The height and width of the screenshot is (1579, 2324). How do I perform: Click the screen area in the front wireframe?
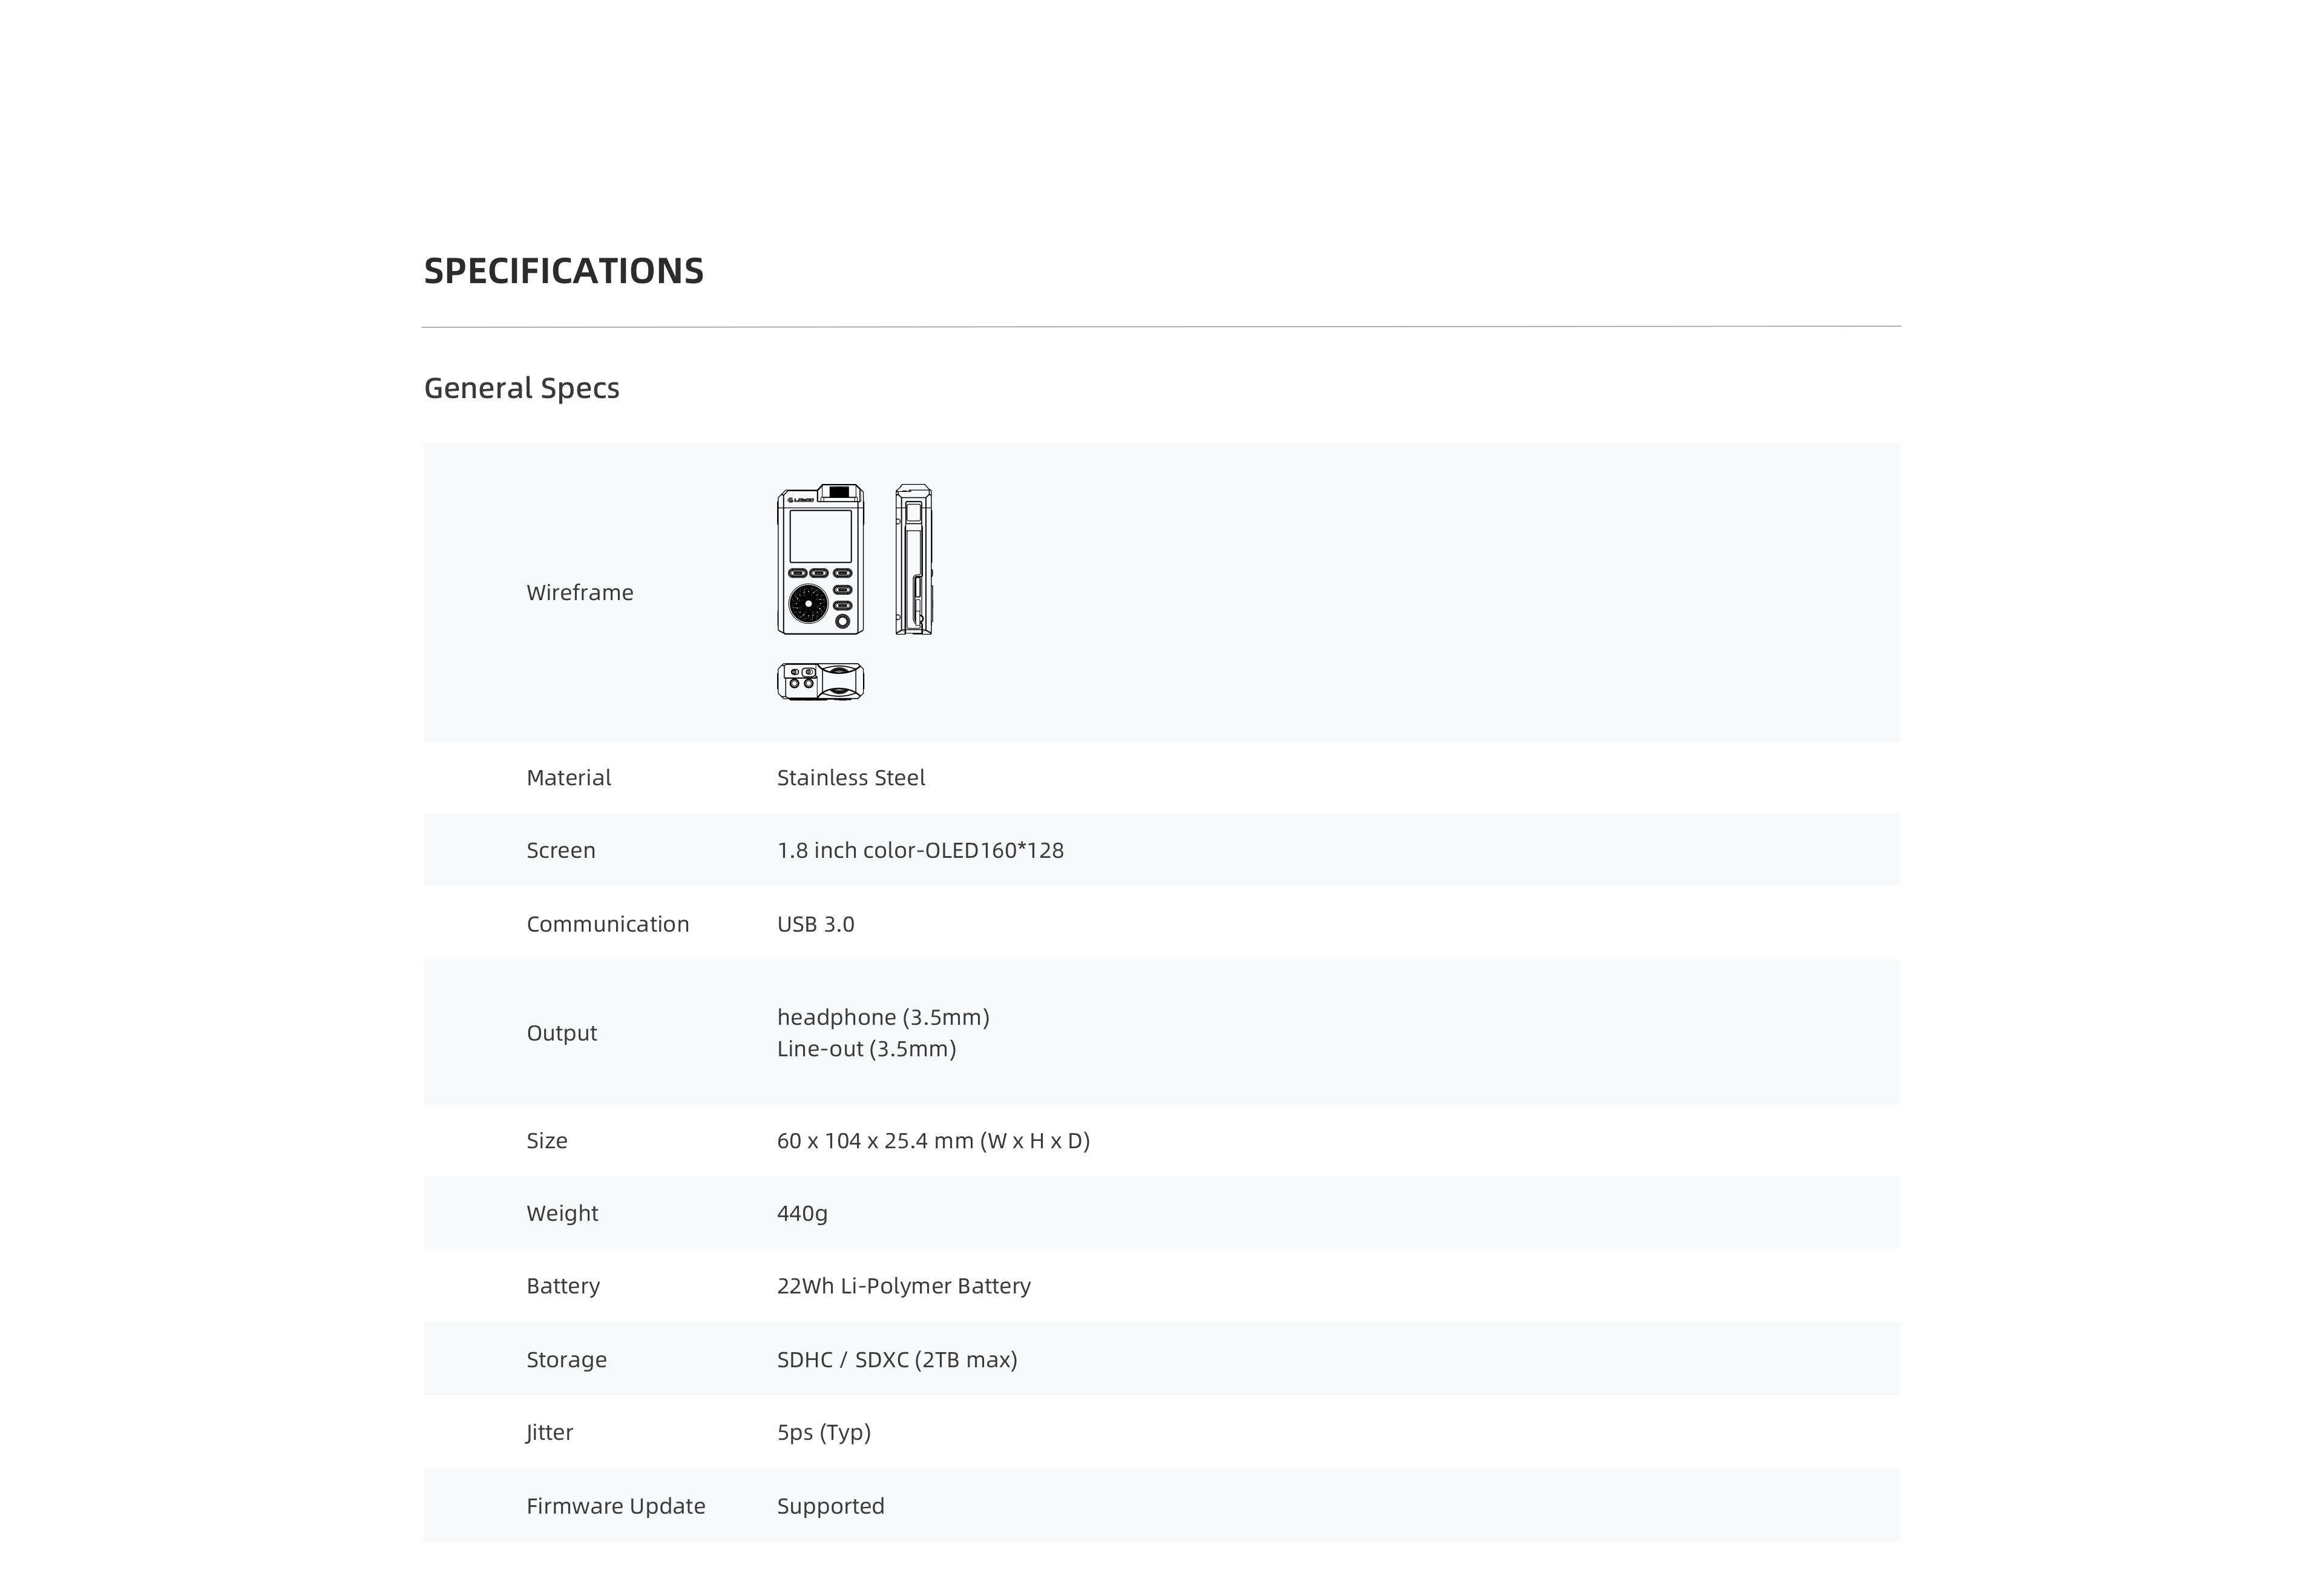(820, 537)
